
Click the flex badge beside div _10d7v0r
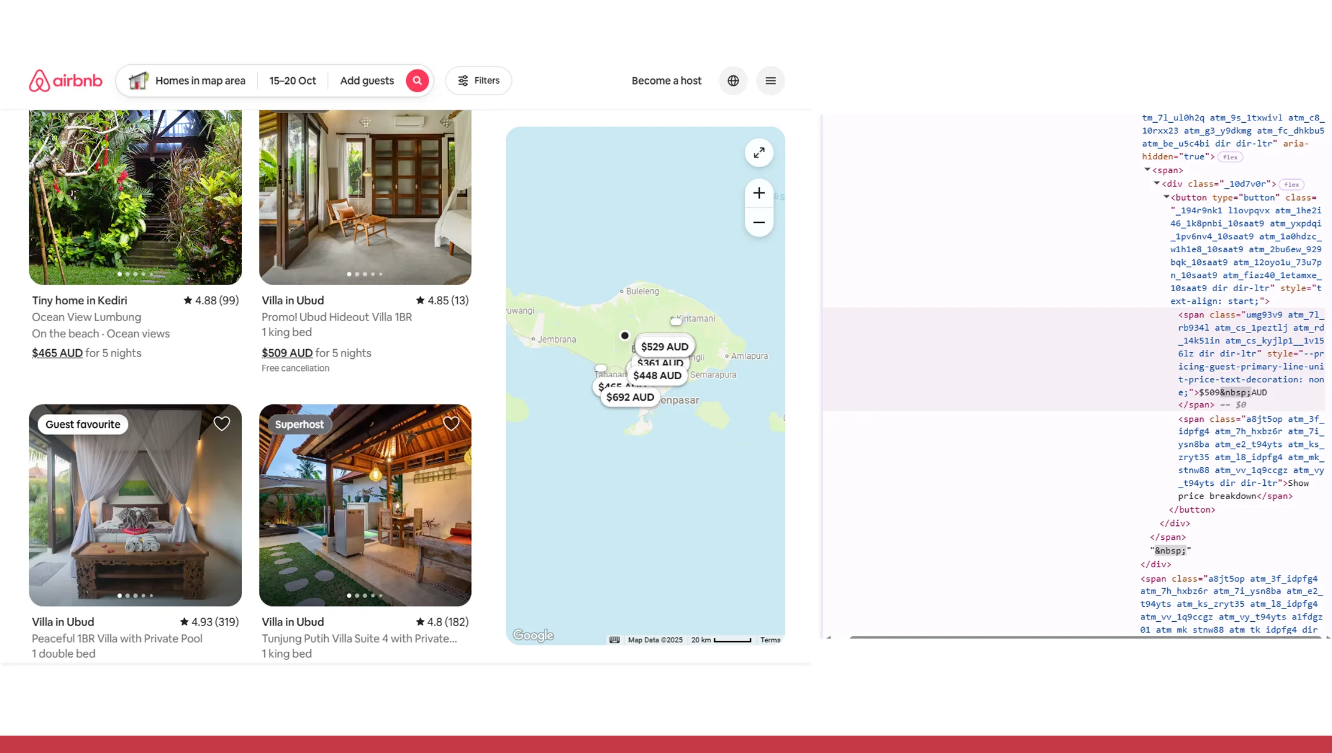(1291, 185)
